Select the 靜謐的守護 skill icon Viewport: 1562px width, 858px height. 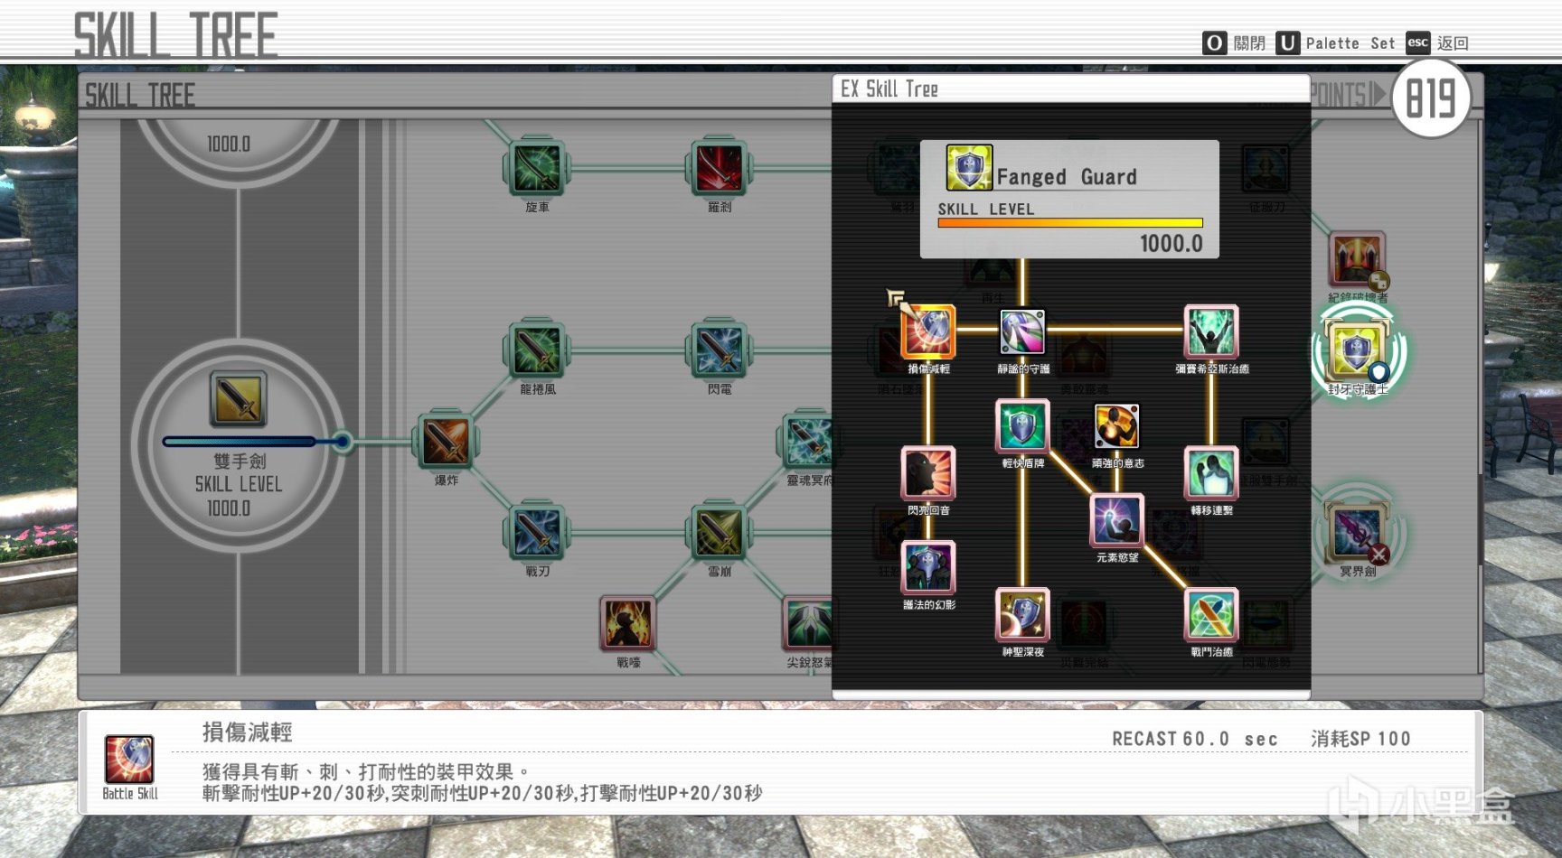click(x=1022, y=331)
